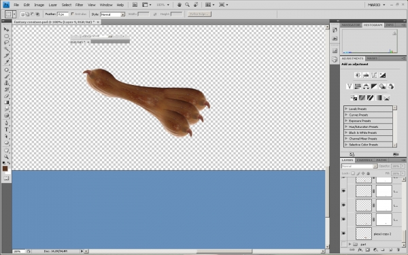Select the Eraser tool
Viewport: 408px width, 255px height.
(x=6, y=96)
